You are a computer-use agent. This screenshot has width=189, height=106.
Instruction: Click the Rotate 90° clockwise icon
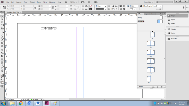coord(71,6)
